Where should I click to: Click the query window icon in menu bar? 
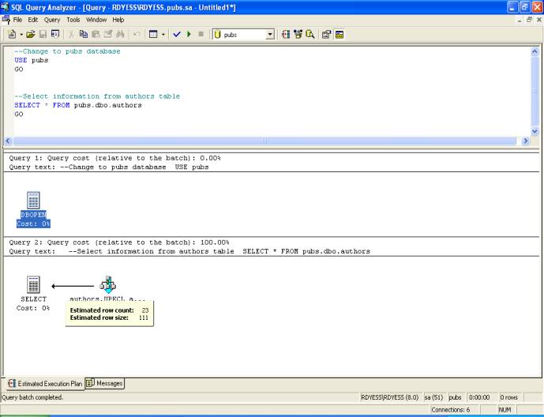(6, 20)
